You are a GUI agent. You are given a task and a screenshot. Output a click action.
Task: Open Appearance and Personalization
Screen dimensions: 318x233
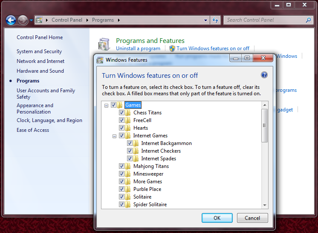35,108
